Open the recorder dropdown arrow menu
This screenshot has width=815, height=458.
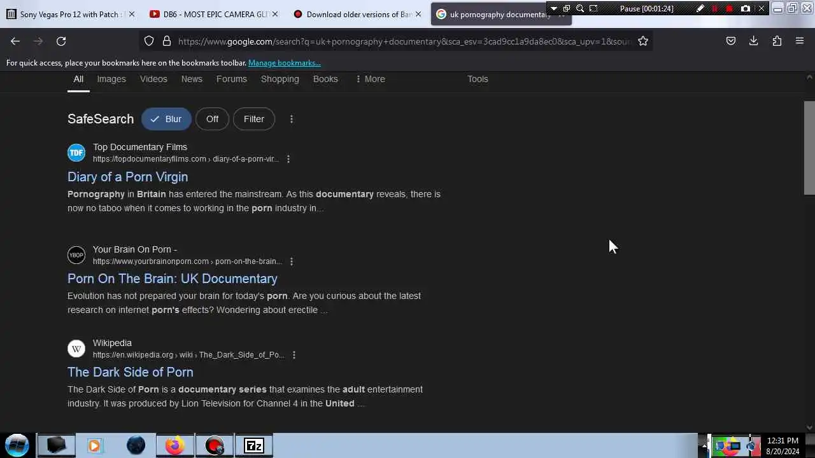tap(554, 8)
